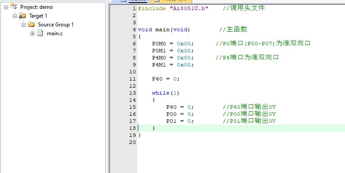The image size is (345, 173).
Task: Click the opening brace on line 5
Action: pyautogui.click(x=140, y=37)
